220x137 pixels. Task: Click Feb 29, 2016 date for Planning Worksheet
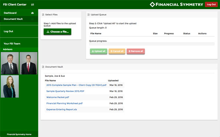coord(116,103)
